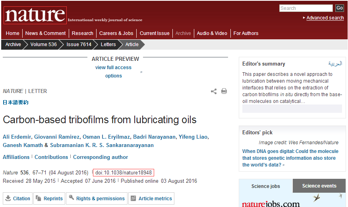Viewport: 348px width, 207px height.
Task: Open the Advanced search link
Action: (325, 18)
